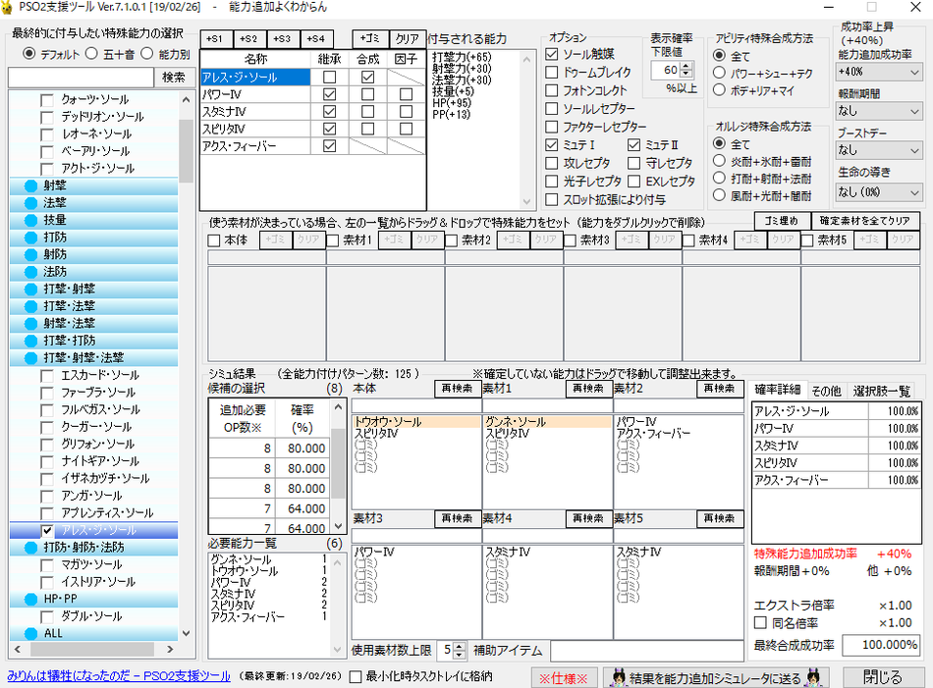Collapse the HP・PP category
Viewport: 933px width, 688px height.
click(x=93, y=600)
